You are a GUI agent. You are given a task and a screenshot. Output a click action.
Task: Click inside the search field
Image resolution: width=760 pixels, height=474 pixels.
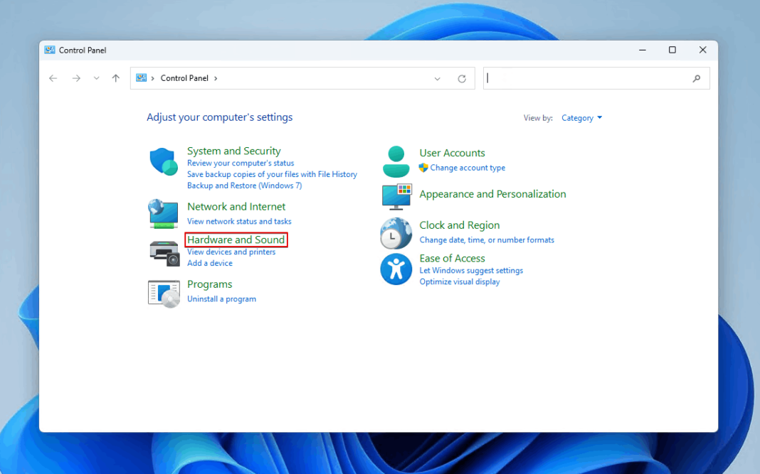(x=591, y=78)
